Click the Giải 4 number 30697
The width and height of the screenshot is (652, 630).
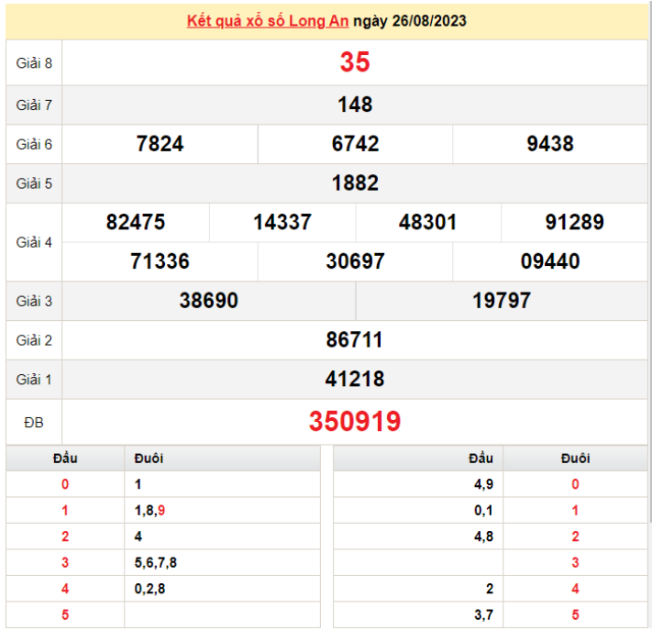tap(355, 261)
